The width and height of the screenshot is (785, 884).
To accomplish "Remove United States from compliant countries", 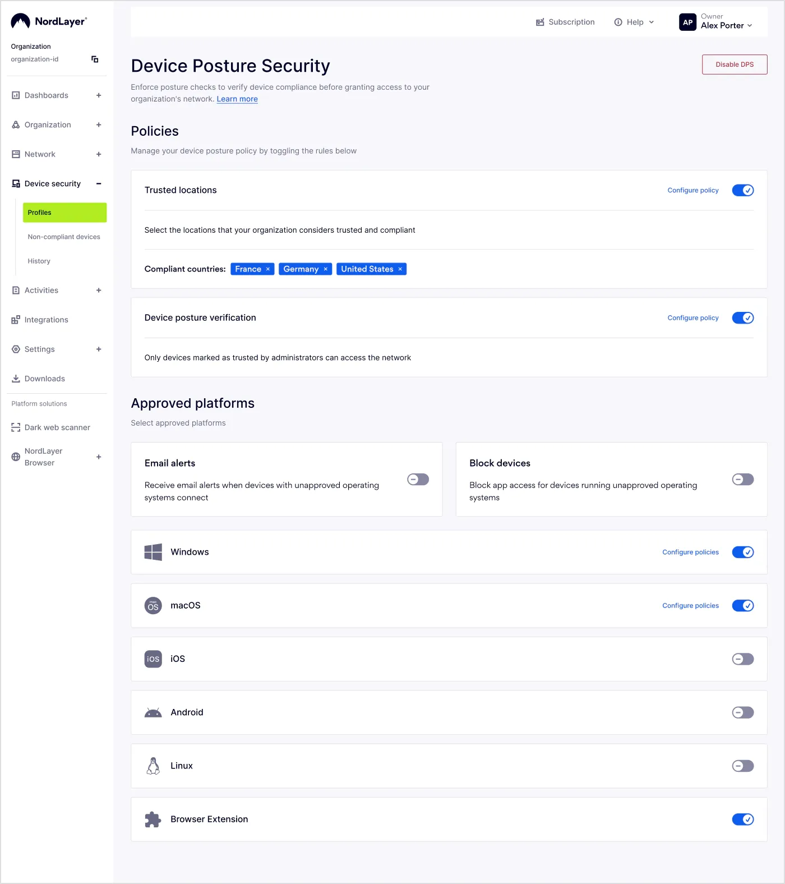I will [400, 269].
